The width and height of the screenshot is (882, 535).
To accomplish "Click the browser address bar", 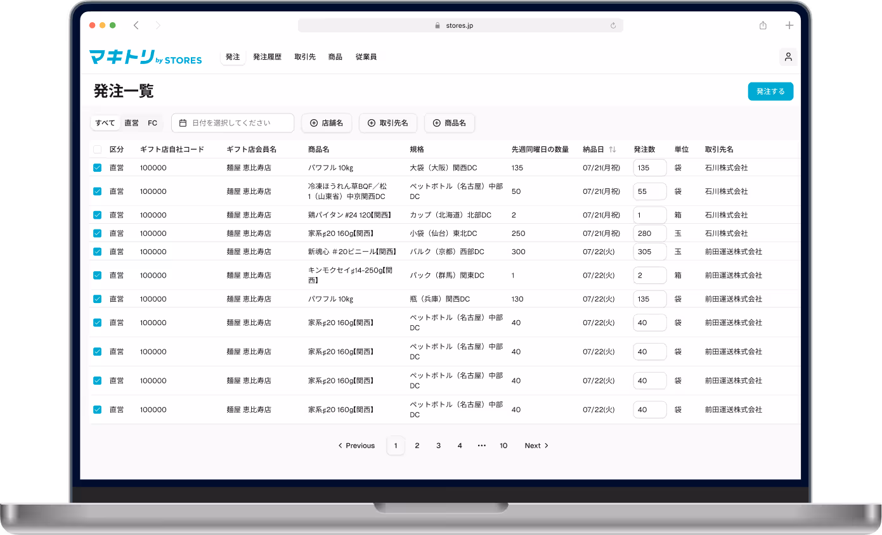I will pyautogui.click(x=460, y=25).
